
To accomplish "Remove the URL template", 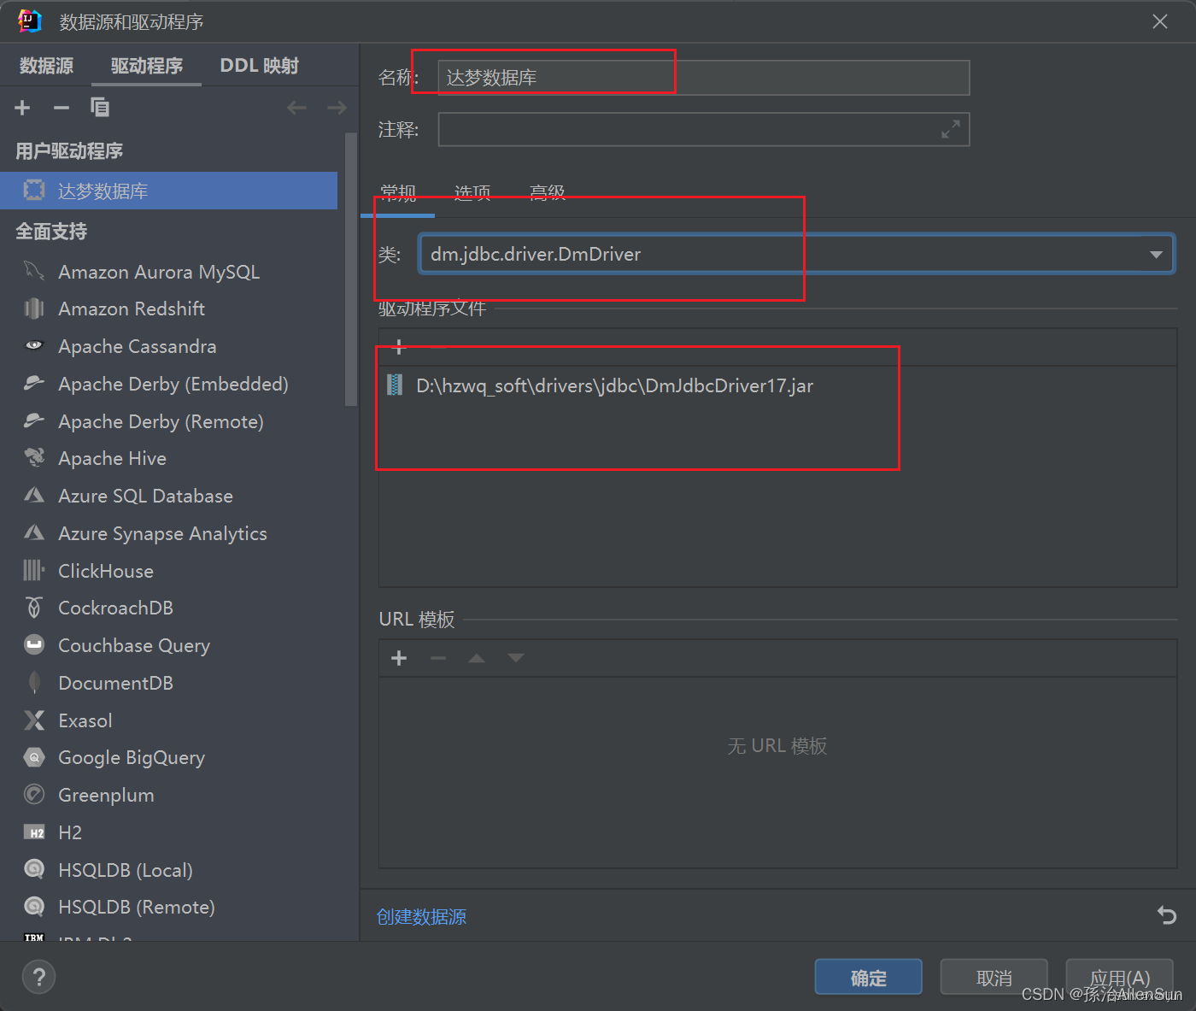I will [x=438, y=658].
